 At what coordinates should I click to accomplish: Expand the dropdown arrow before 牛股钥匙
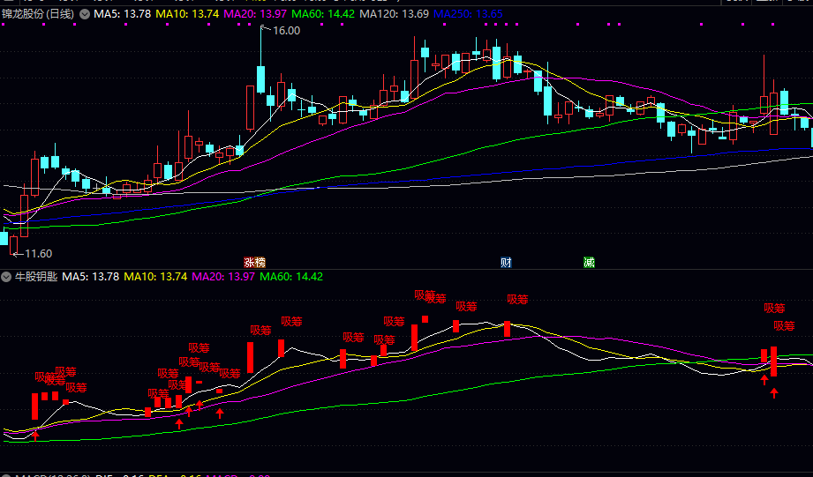(6, 277)
